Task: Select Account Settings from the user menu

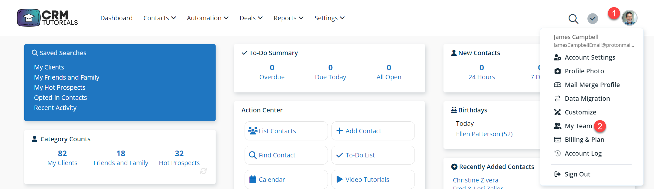Action: point(590,58)
